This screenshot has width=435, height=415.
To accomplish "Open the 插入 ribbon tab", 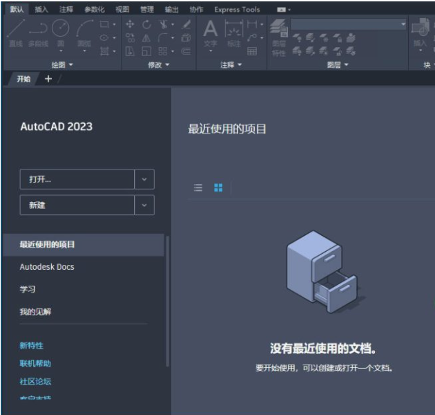I will [41, 10].
